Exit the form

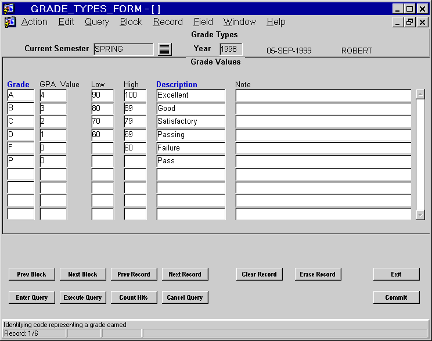397,274
